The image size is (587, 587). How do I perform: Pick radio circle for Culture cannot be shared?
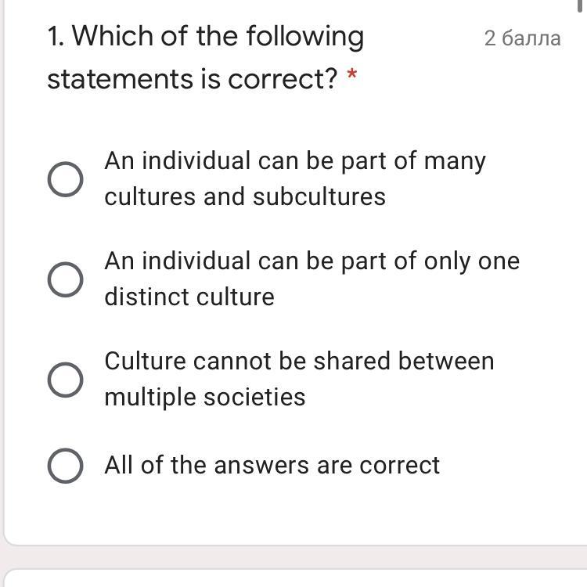tap(65, 380)
